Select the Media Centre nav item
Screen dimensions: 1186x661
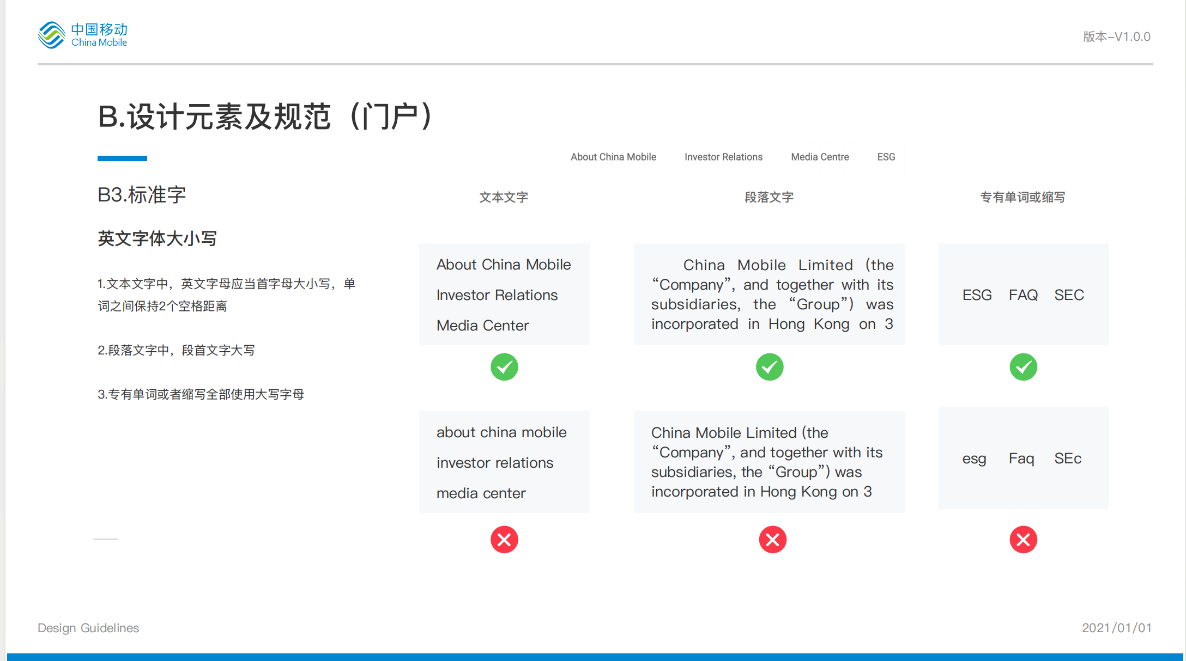[x=820, y=157]
